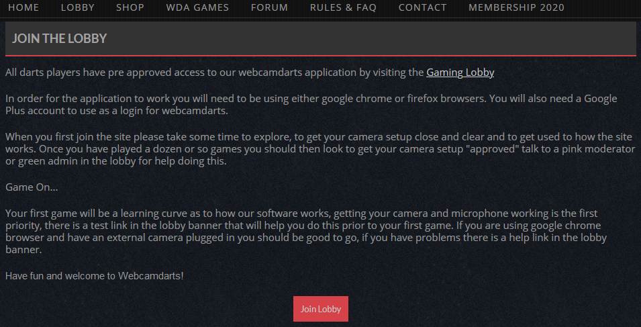Go to the LOBBY page in navigation
This screenshot has height=327, width=641.
(x=77, y=8)
